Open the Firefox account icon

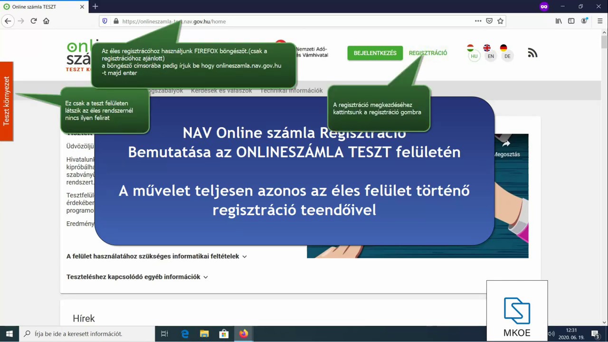(x=584, y=21)
